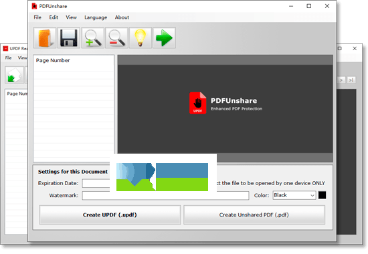The height and width of the screenshot is (254, 368).
Task: Click the UPDF Reader window title icon
Action: click(x=5, y=49)
